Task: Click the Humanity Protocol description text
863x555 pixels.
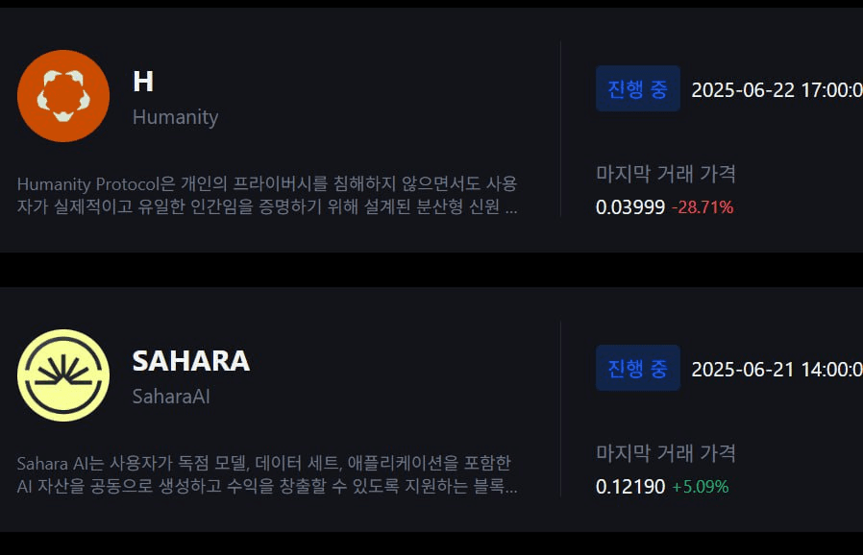Action: coord(267,195)
